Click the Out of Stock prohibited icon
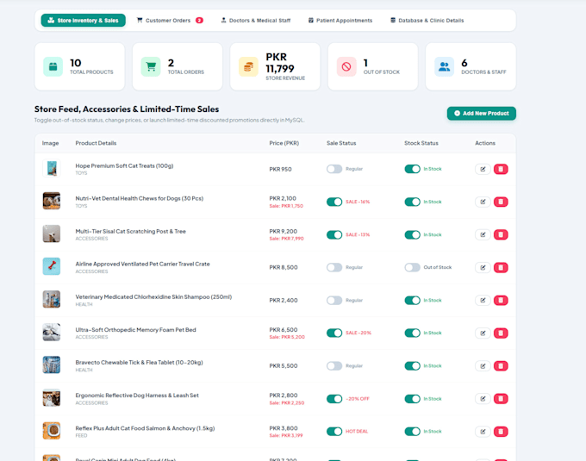Image resolution: width=586 pixels, height=461 pixels. tap(346, 66)
